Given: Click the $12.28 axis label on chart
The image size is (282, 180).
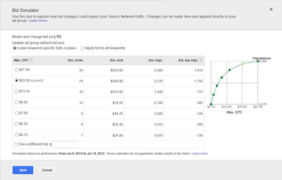Looking at the screenshot, I should click(227, 107).
